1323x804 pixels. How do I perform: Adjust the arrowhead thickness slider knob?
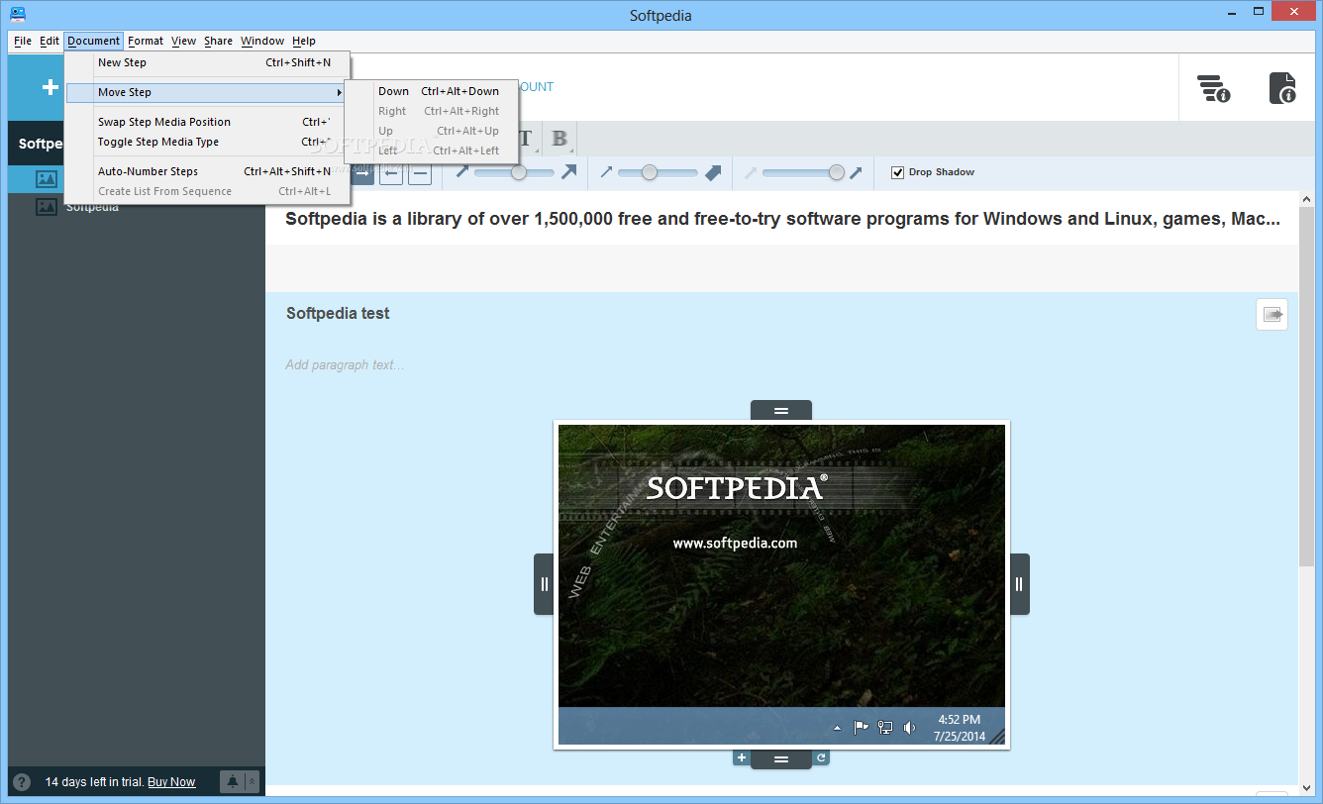[x=650, y=172]
